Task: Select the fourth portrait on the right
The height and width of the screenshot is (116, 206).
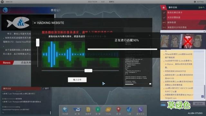Action: 197,41
